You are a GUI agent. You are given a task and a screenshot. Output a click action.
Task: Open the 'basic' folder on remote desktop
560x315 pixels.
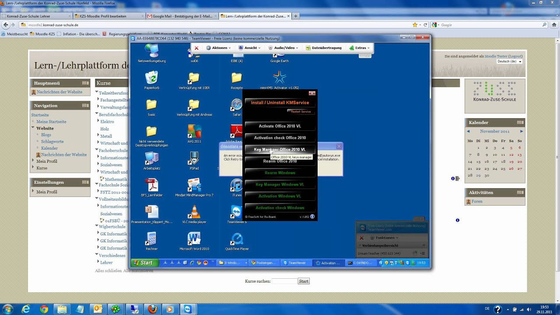click(x=151, y=105)
